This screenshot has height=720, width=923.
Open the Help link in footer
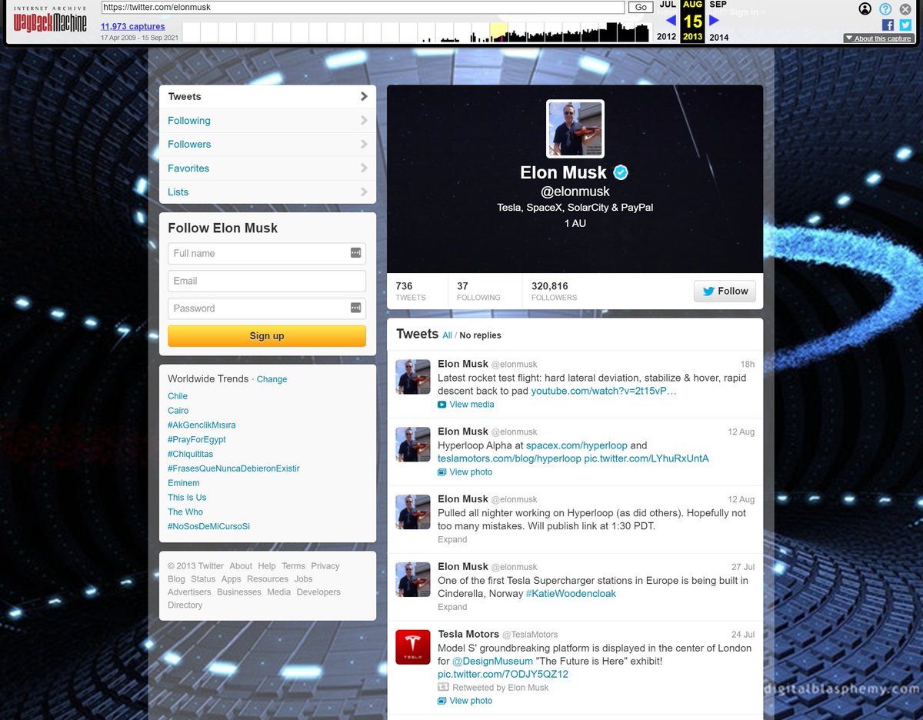tap(267, 566)
